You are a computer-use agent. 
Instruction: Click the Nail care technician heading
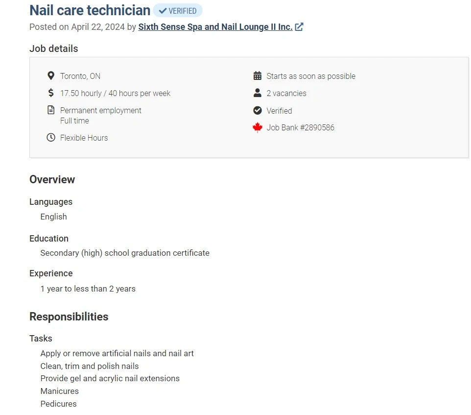(x=90, y=10)
